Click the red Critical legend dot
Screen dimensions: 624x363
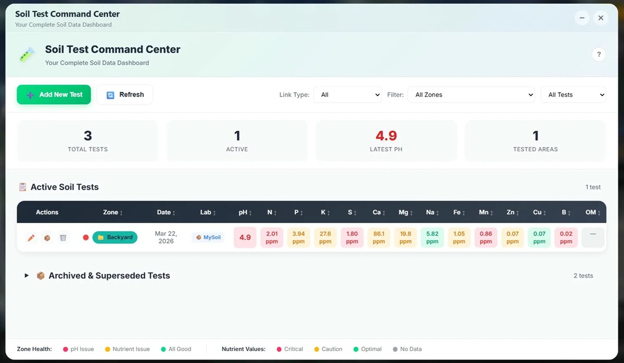pyautogui.click(x=279, y=349)
